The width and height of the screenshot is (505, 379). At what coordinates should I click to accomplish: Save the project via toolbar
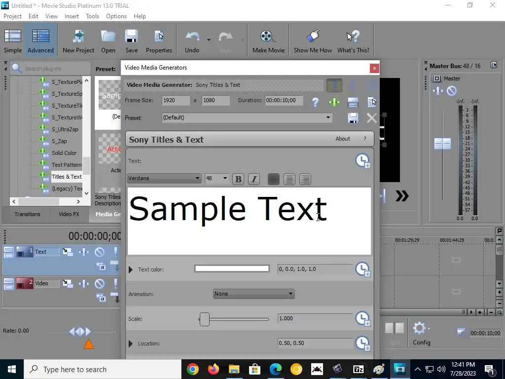[131, 40]
